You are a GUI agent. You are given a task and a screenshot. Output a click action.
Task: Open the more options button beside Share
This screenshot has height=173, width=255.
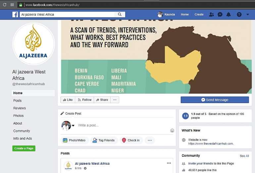[x=115, y=100]
